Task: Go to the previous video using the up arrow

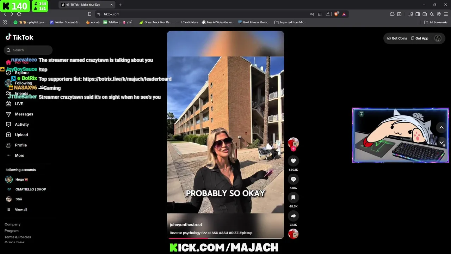Action: (x=441, y=127)
